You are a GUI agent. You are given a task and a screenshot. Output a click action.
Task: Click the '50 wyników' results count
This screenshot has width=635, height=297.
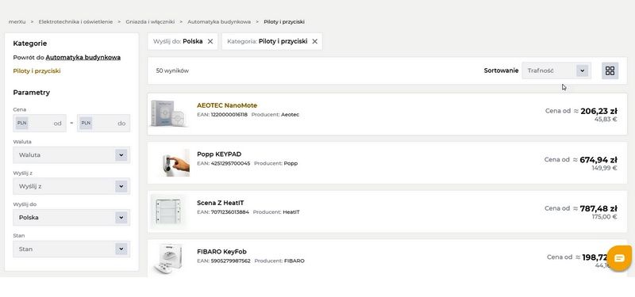tap(172, 70)
